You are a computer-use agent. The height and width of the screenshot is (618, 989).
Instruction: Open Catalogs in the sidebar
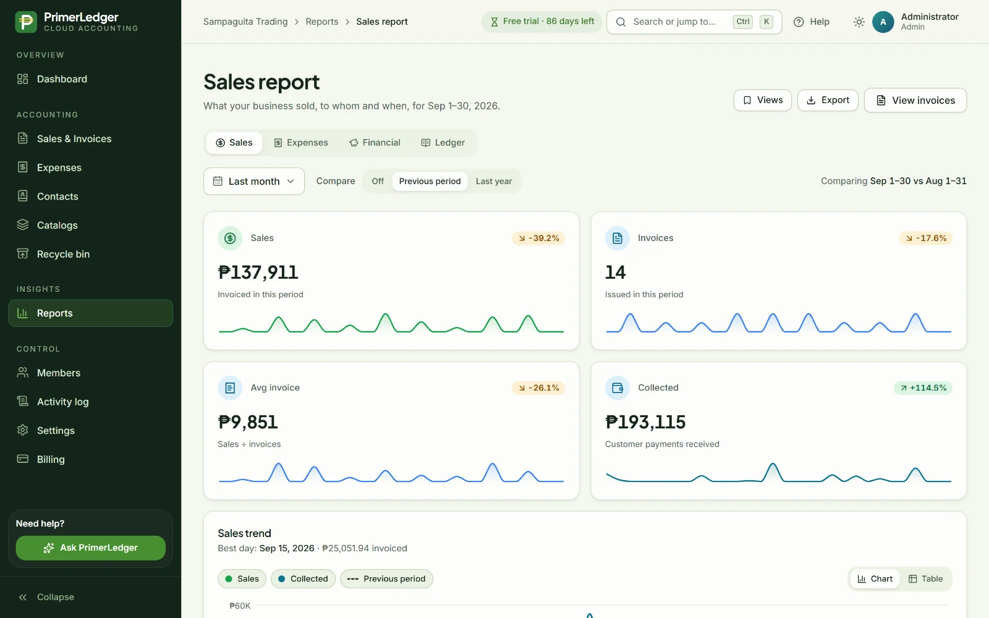[90, 225]
